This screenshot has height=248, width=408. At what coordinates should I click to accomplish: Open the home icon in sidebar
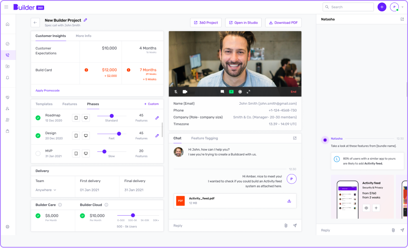[8, 24]
